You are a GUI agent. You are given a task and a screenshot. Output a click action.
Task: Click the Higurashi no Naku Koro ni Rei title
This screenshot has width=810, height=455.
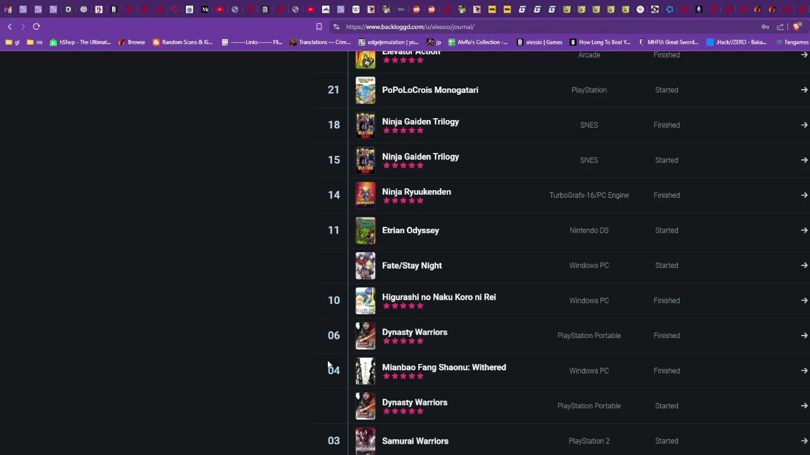(439, 297)
